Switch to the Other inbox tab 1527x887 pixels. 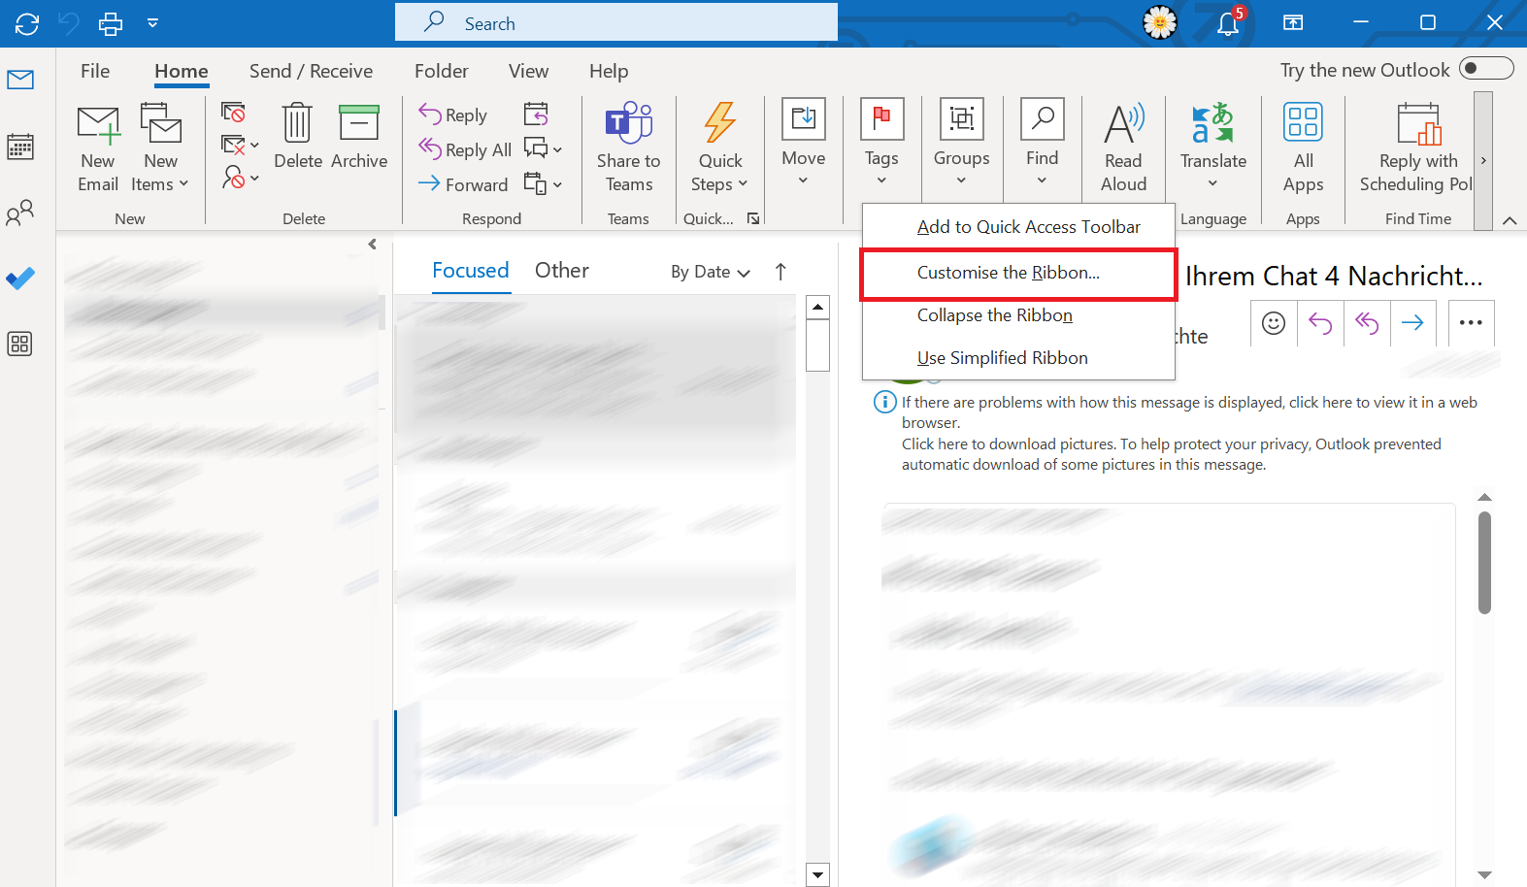(x=561, y=271)
